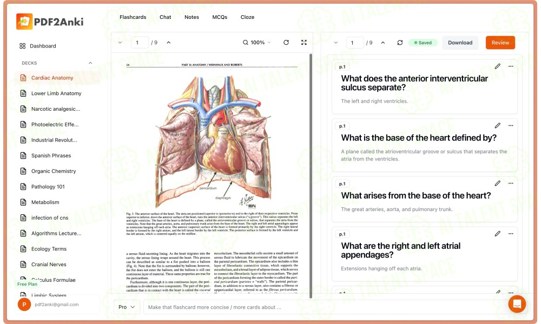Open more options on base defined card
541x324 pixels.
pos(511,125)
